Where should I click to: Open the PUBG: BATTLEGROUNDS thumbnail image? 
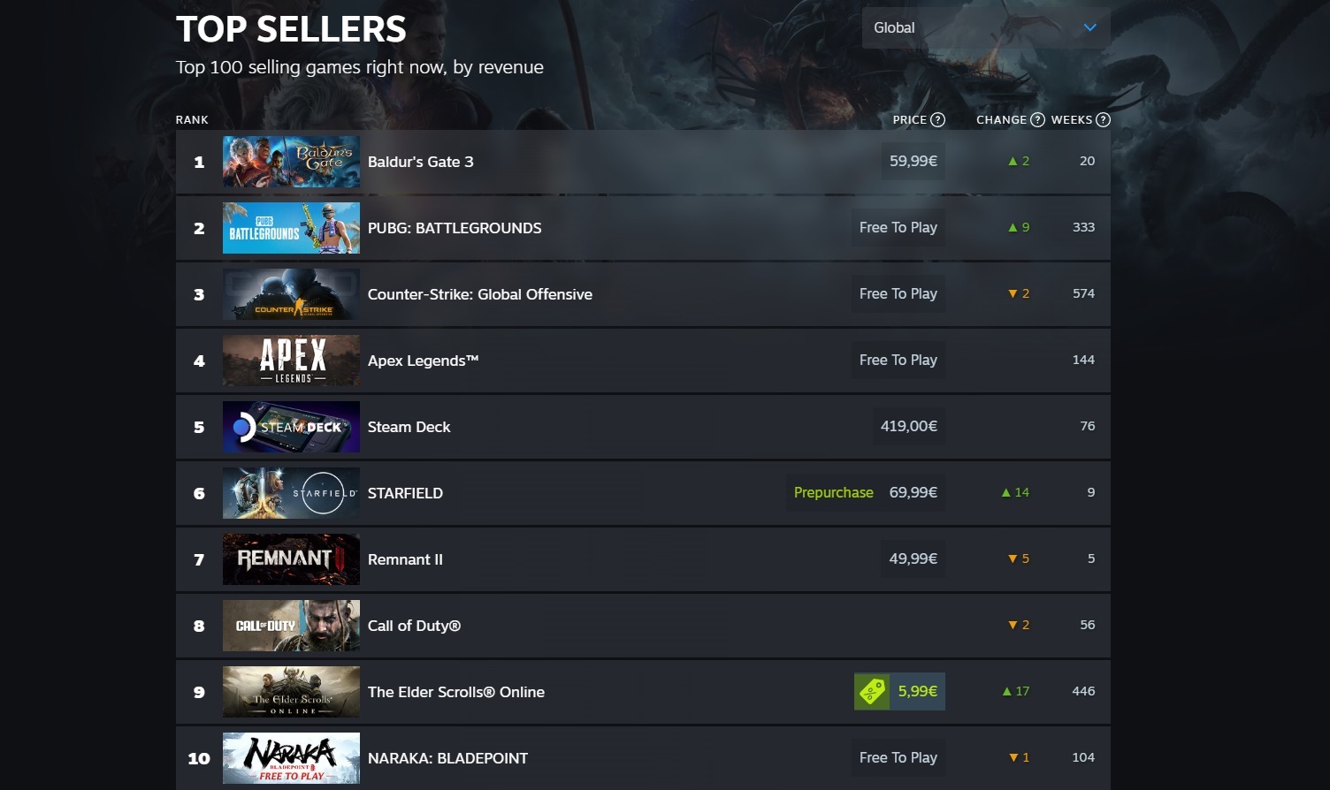(291, 228)
